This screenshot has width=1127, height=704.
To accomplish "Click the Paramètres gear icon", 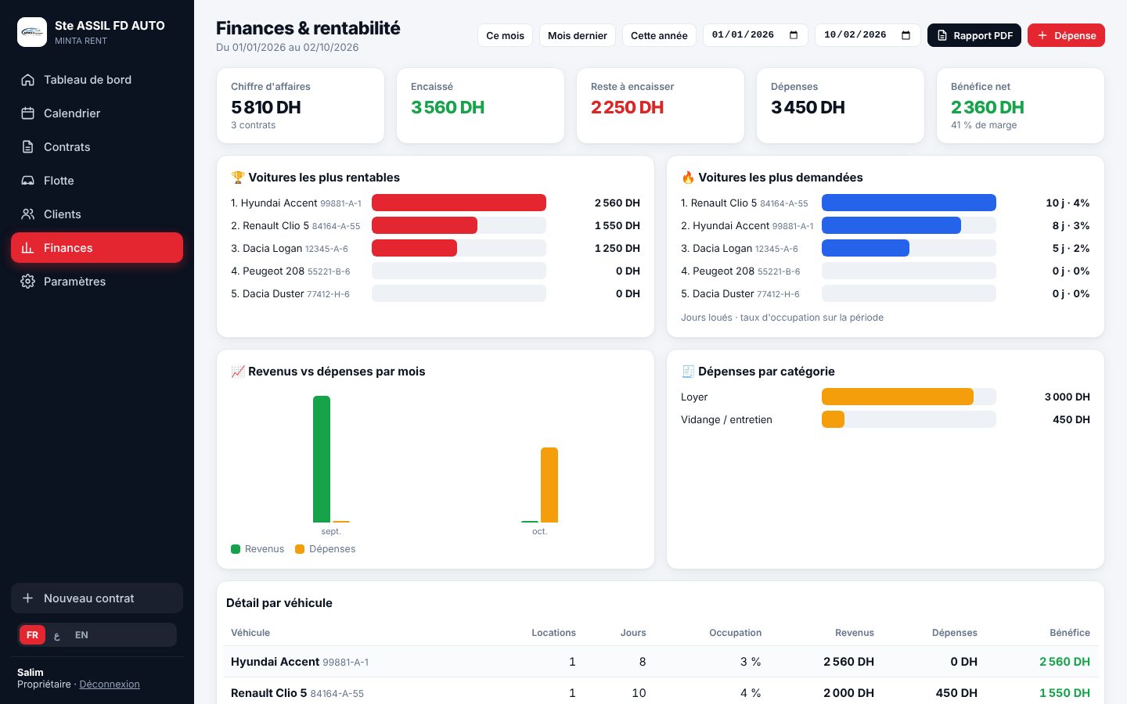I will click(x=27, y=282).
